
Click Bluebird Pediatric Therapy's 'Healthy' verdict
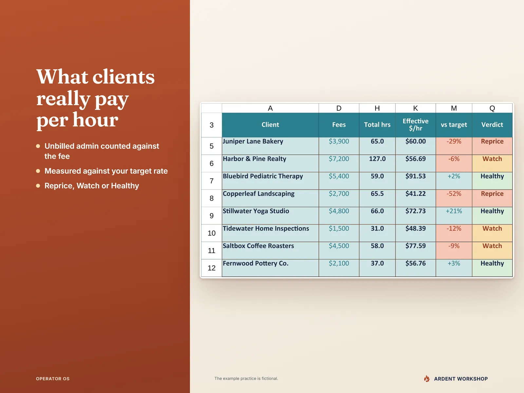(x=492, y=181)
